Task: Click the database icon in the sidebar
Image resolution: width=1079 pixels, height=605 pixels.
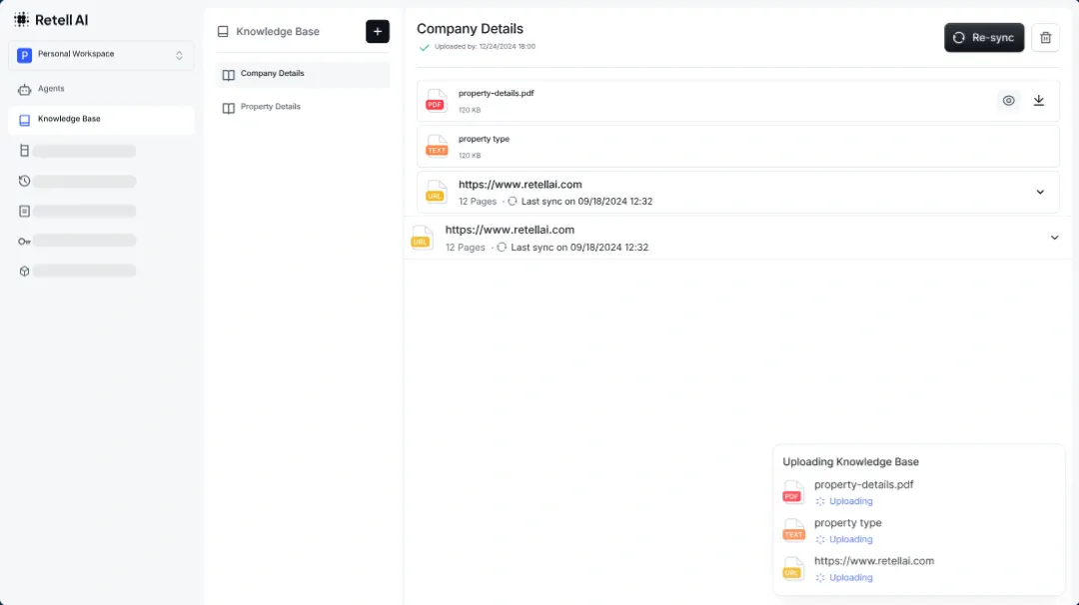Action: coord(24,151)
